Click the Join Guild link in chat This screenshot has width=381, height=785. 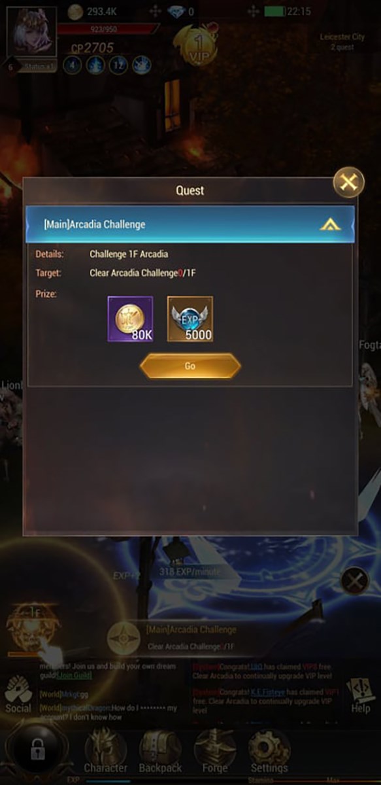[75, 675]
